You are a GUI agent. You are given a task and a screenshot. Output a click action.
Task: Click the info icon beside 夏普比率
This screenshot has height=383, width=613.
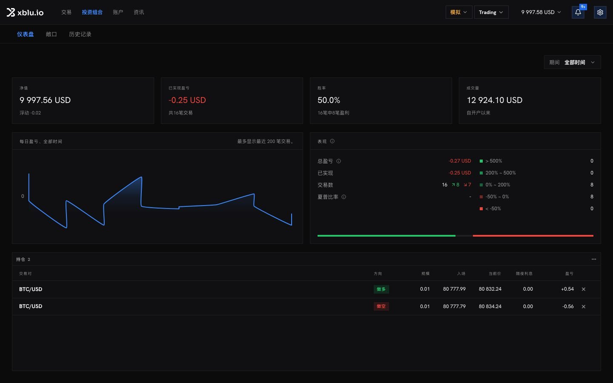[x=344, y=197]
